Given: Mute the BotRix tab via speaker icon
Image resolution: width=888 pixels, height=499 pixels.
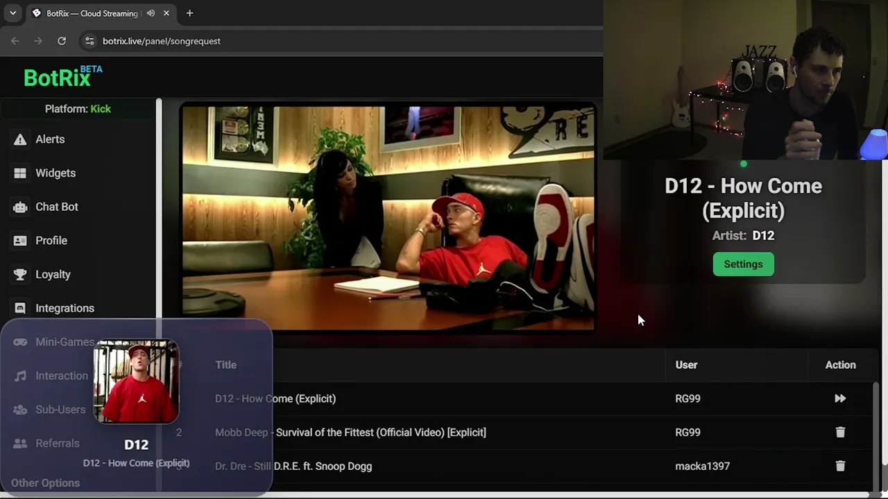Looking at the screenshot, I should tap(151, 13).
